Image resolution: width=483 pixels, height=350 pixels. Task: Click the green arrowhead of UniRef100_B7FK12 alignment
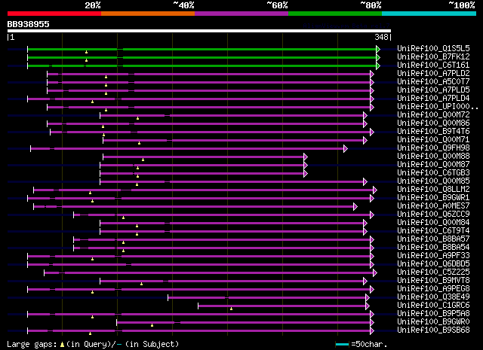pos(378,57)
